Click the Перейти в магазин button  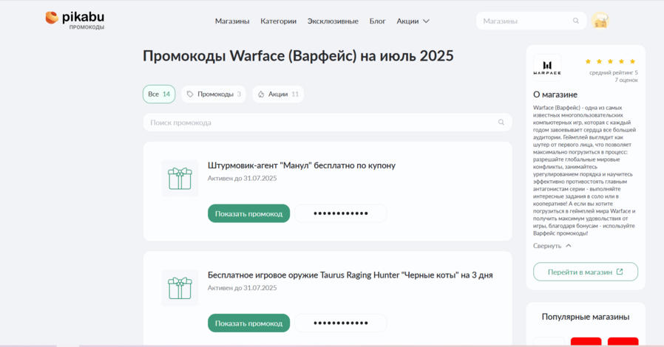pyautogui.click(x=585, y=272)
